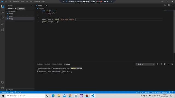The height and width of the screenshot is (98, 175).
Task: Open the Go menu
Action: pos(27,2)
